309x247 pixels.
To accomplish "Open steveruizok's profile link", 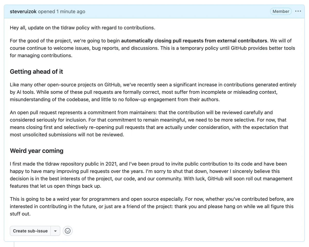I will click(x=23, y=12).
